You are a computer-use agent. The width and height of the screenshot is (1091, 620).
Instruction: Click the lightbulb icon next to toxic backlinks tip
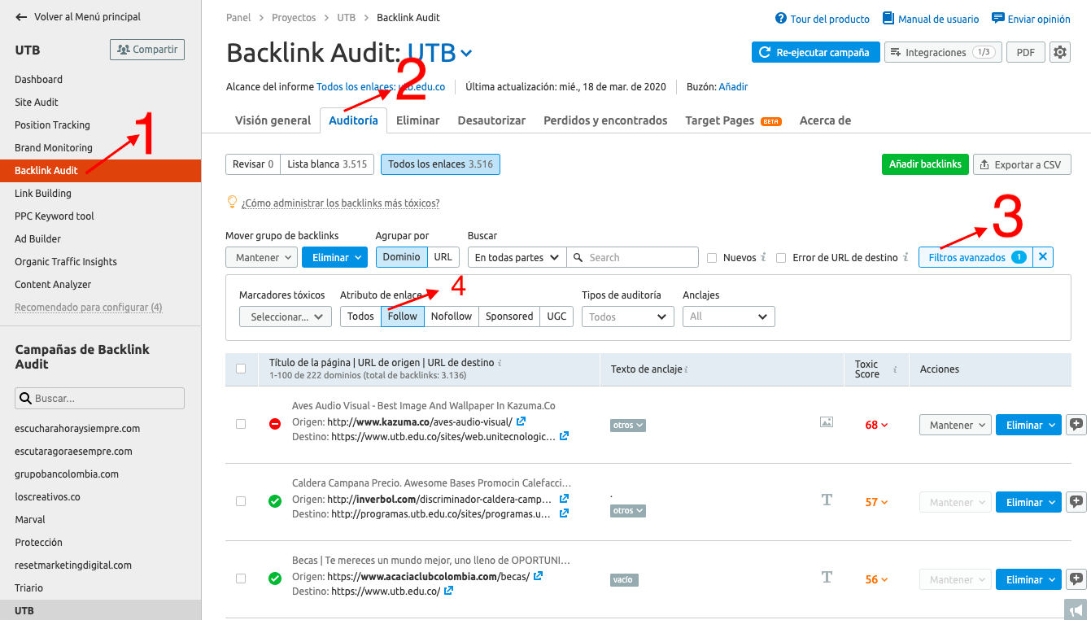[x=233, y=201]
